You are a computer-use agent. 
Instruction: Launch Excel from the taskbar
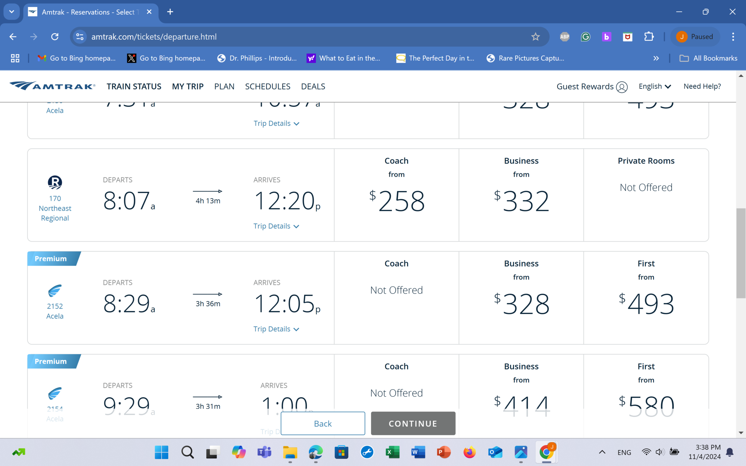tap(392, 452)
